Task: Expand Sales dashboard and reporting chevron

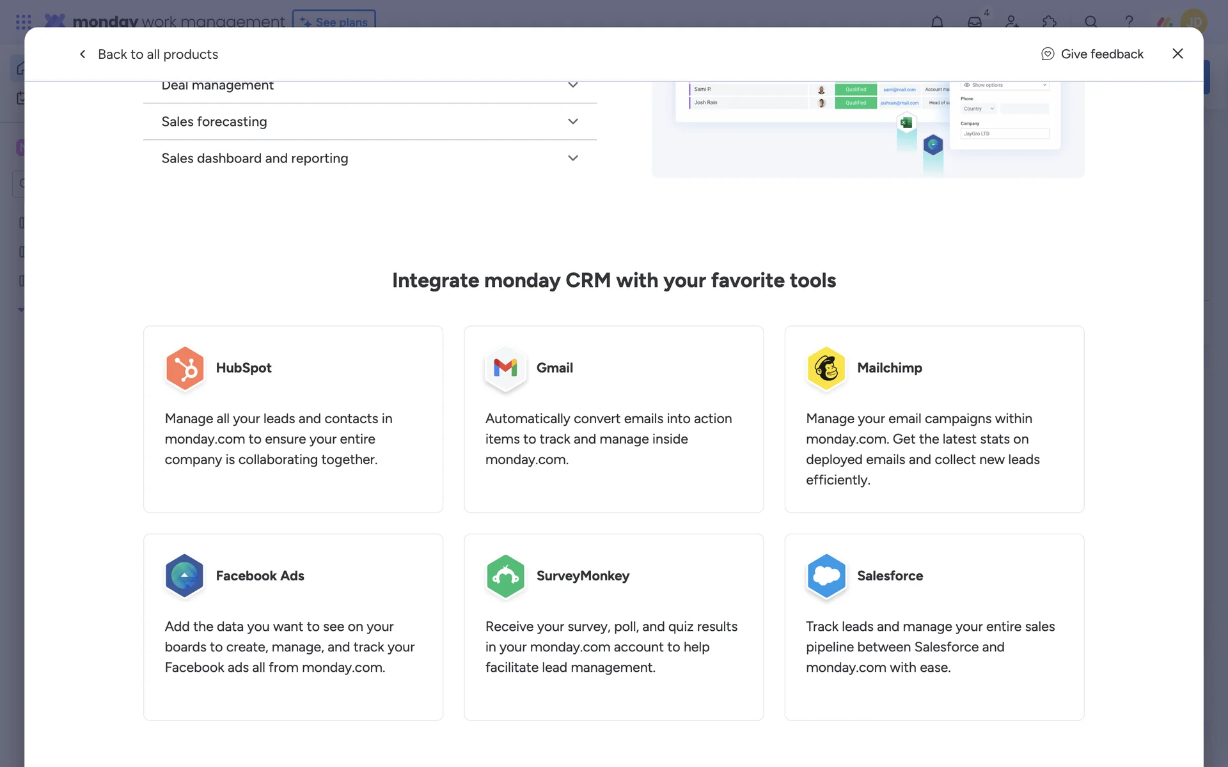Action: click(573, 159)
